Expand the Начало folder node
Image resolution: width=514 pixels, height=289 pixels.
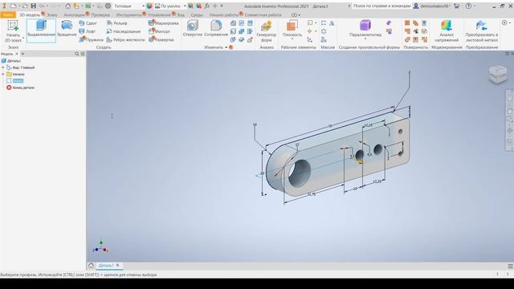(x=3, y=74)
